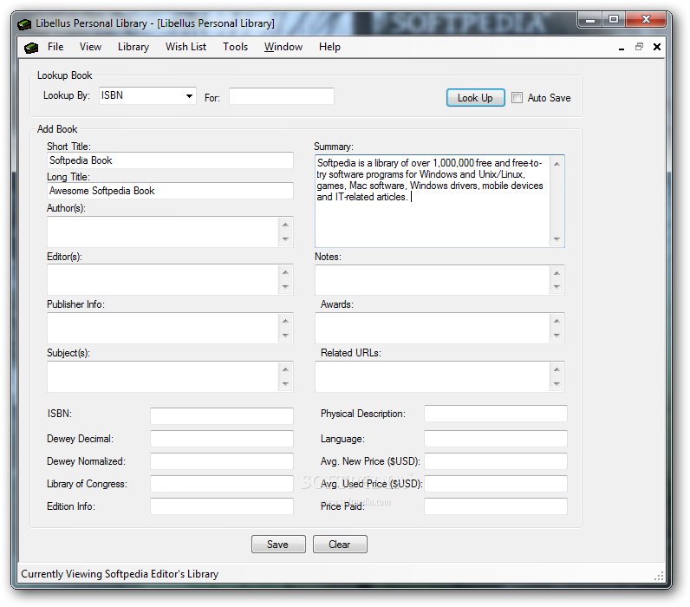Click the Avg. Used Price field
Image resolution: width=690 pixels, height=607 pixels.
click(x=496, y=483)
